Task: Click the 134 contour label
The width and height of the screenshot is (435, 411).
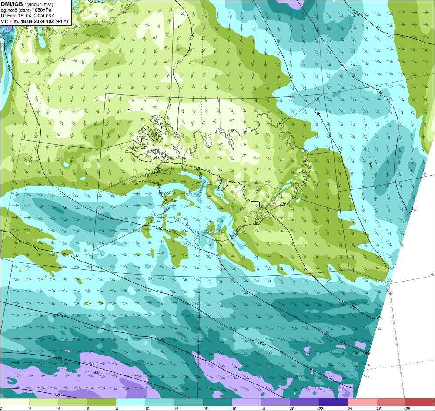Action: pos(379,92)
